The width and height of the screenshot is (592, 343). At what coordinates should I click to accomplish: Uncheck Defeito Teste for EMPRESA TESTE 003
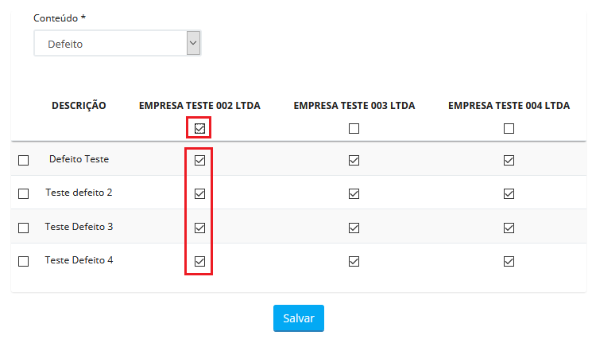354,160
